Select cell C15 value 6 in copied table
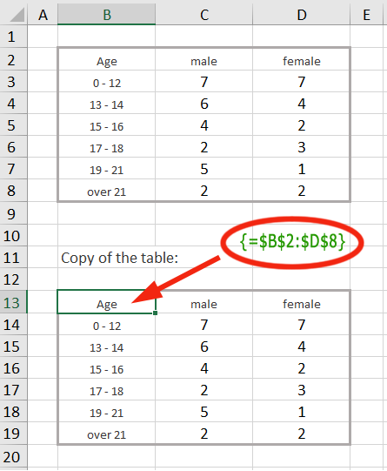This screenshot has width=387, height=471. coord(204,346)
